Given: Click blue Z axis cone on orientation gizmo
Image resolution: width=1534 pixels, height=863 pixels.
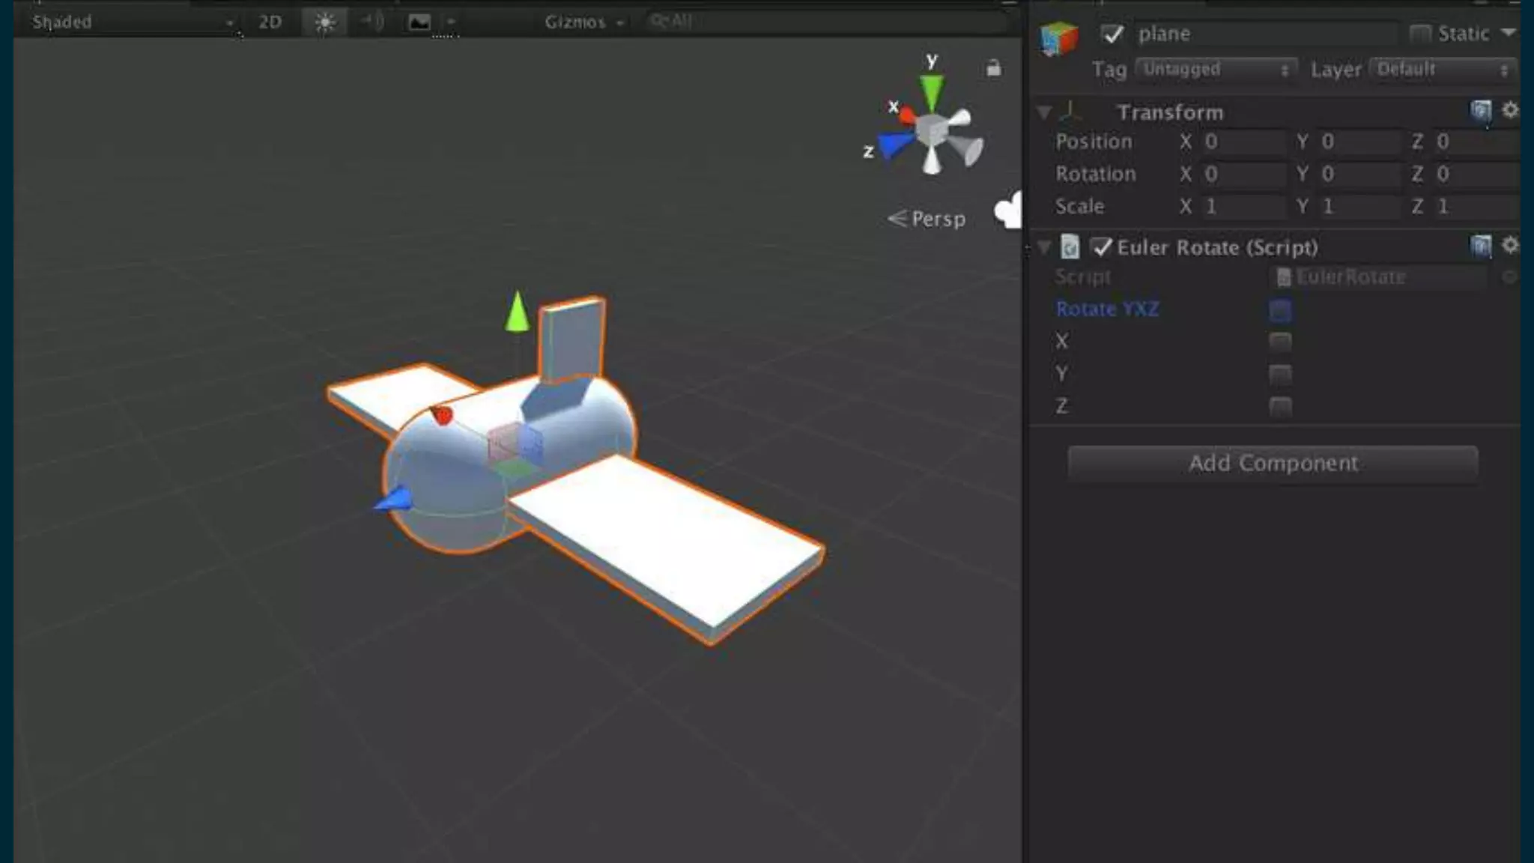Looking at the screenshot, I should tap(893, 145).
